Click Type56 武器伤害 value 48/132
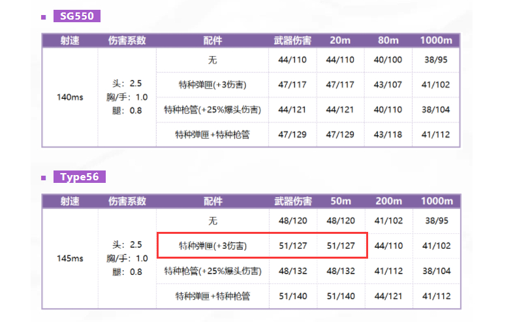This screenshot has height=322, width=515. point(293,271)
